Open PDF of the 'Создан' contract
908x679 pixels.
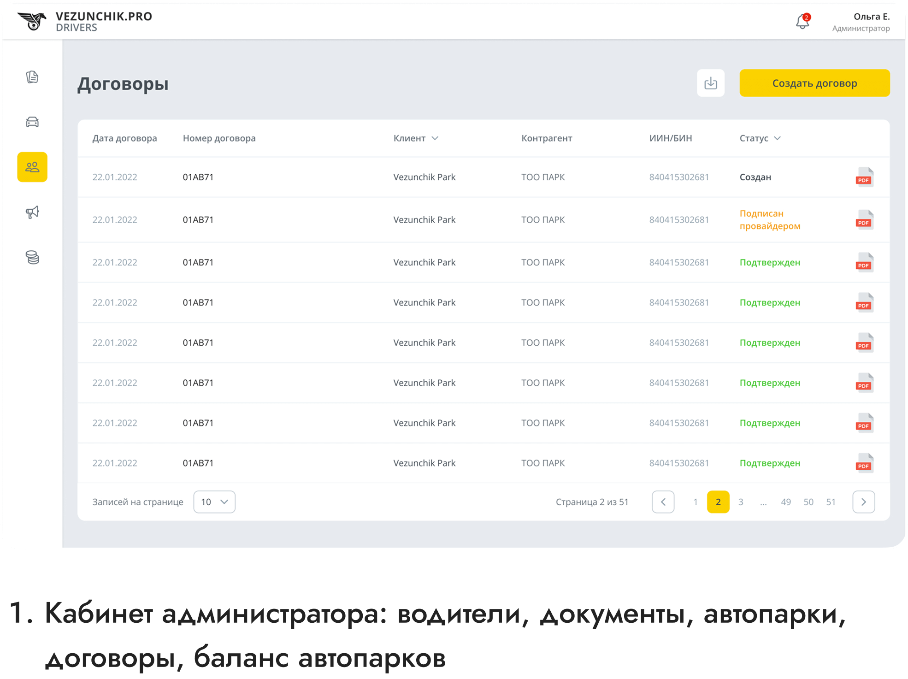pyautogui.click(x=864, y=177)
